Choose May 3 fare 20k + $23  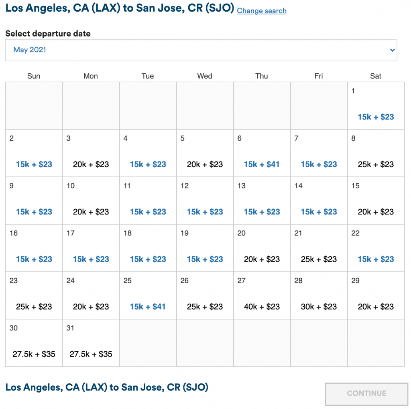[x=91, y=164]
